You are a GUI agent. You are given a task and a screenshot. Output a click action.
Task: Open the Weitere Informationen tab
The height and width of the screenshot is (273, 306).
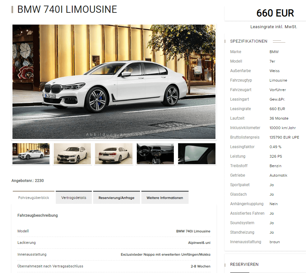[x=165, y=198]
